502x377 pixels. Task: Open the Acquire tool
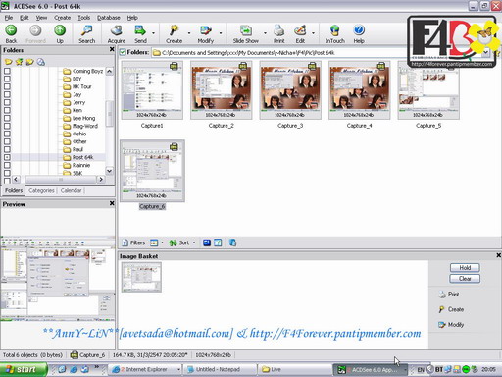(x=117, y=30)
